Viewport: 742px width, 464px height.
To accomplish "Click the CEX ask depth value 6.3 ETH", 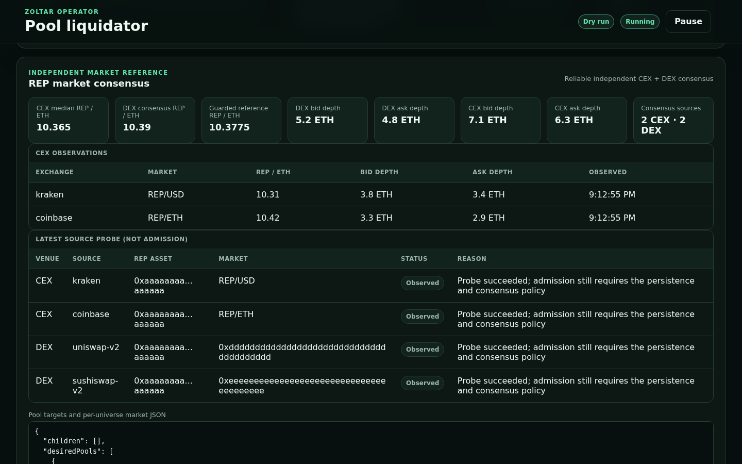I will point(574,120).
